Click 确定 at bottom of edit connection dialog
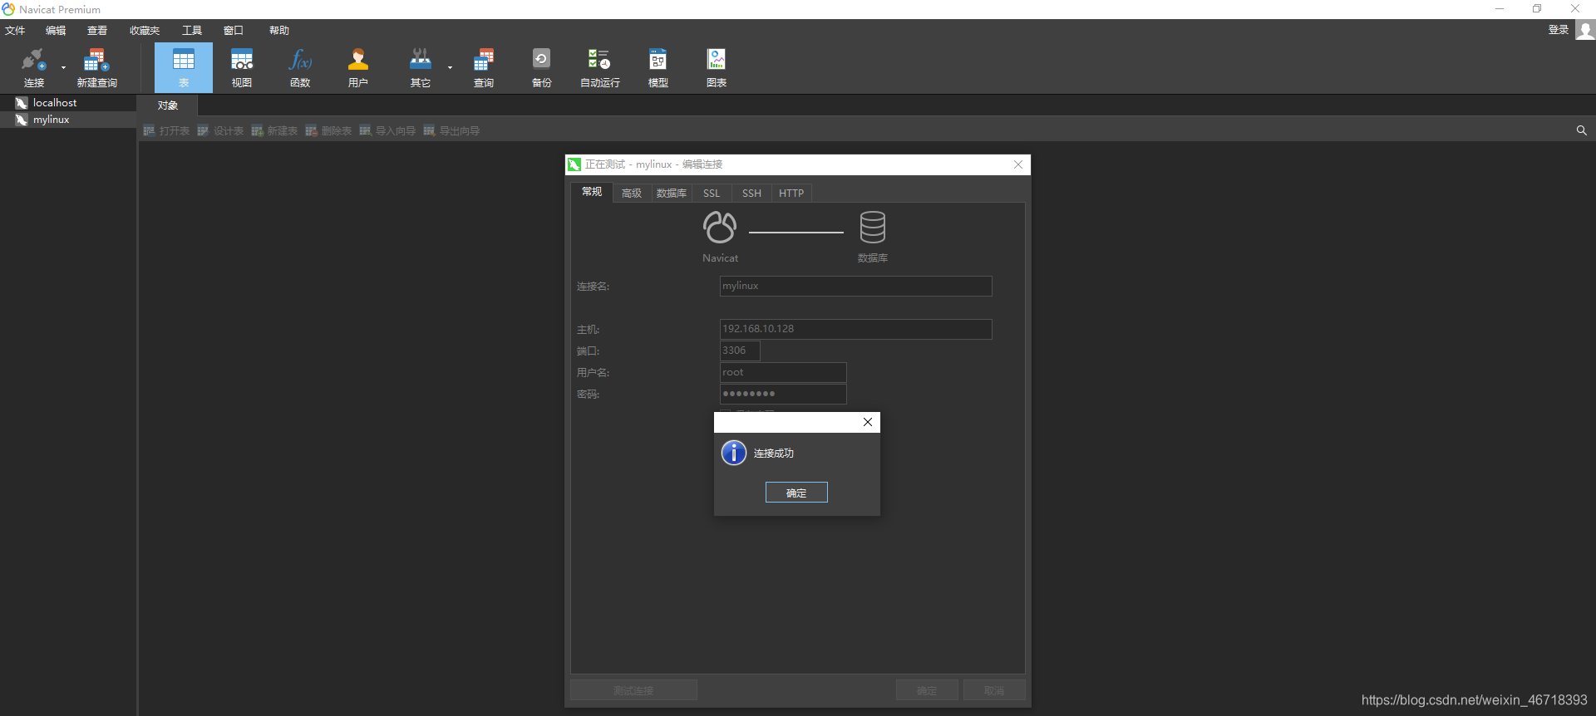1596x716 pixels. pos(927,690)
